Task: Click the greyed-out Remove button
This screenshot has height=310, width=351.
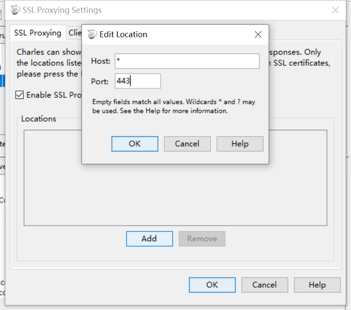Action: pyautogui.click(x=202, y=239)
